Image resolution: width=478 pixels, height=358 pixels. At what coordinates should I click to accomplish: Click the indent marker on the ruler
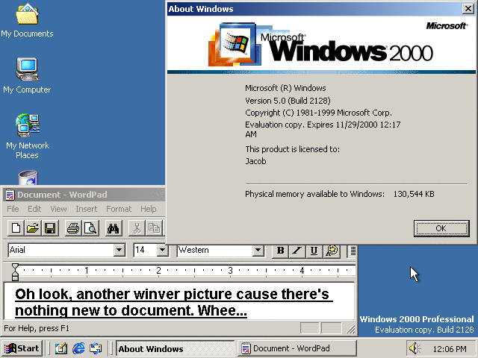[x=15, y=271]
